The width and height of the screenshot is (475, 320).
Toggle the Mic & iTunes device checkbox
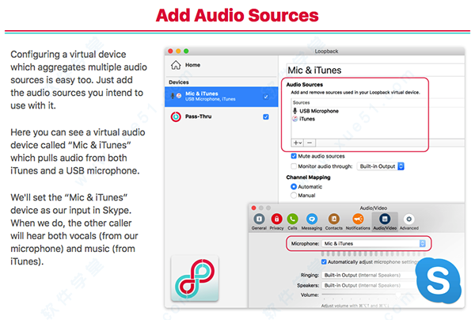[266, 97]
